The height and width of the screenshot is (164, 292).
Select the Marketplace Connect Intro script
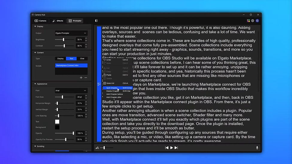[x=71, y=66]
